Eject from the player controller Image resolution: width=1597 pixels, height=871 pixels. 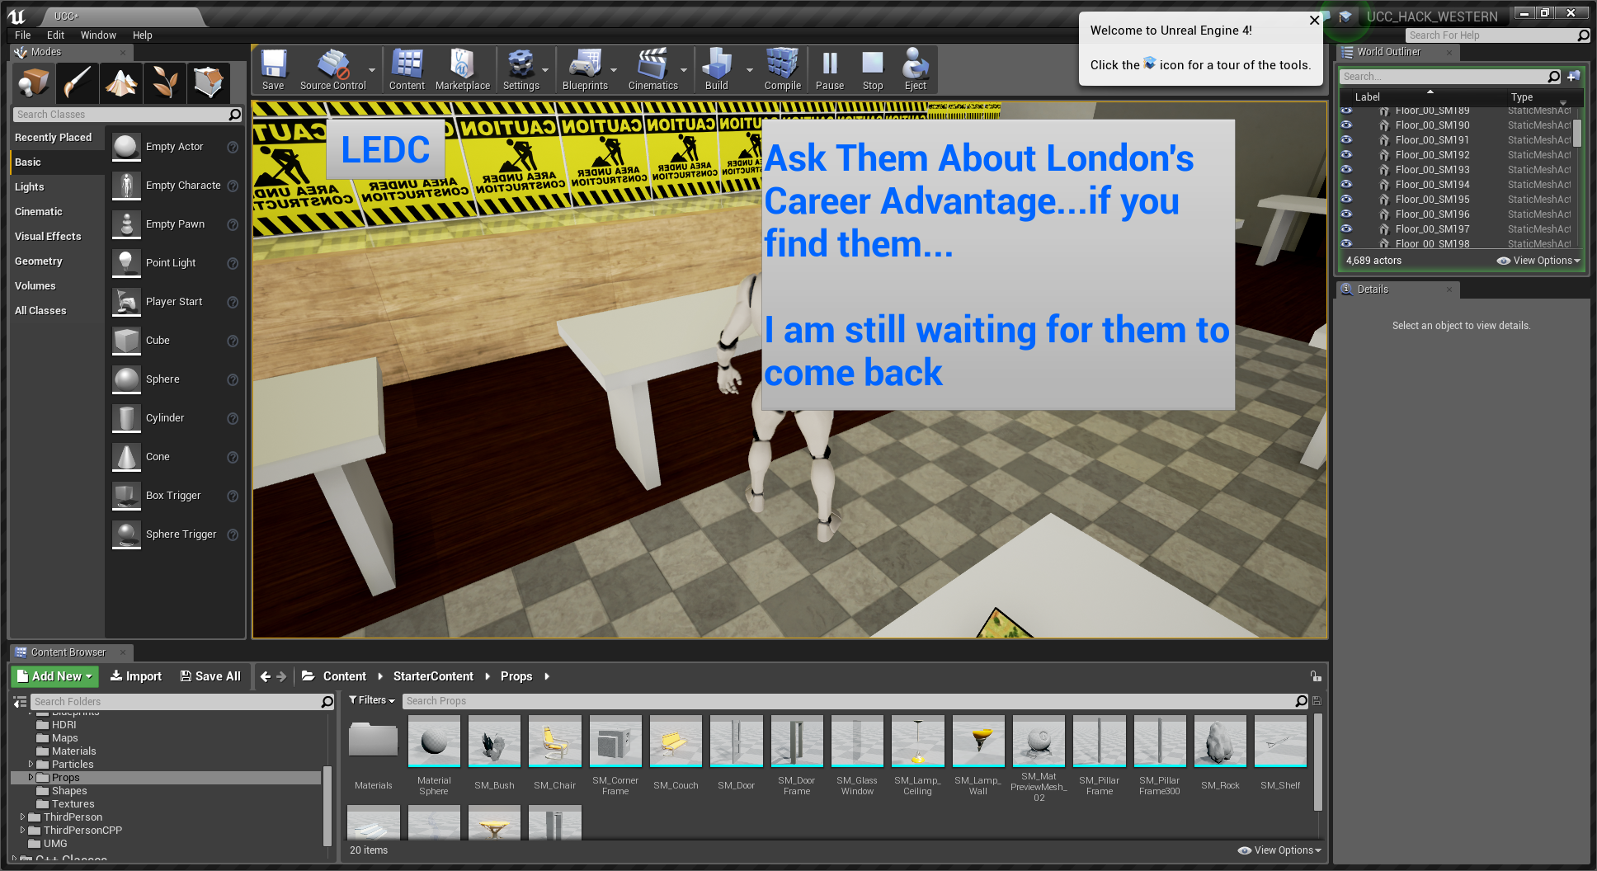915,69
